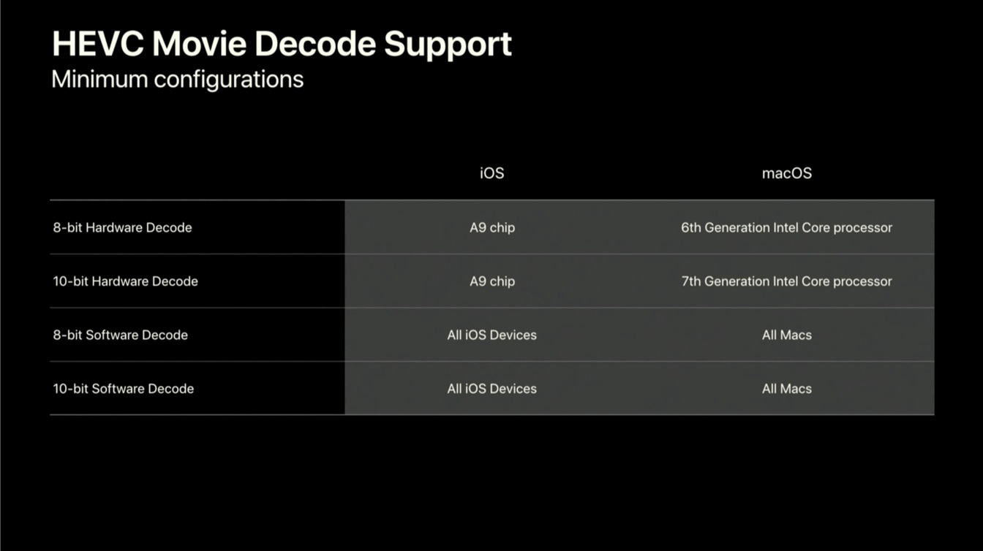Click All iOS Devices in 8-bit Software row
The image size is (983, 551).
click(492, 335)
